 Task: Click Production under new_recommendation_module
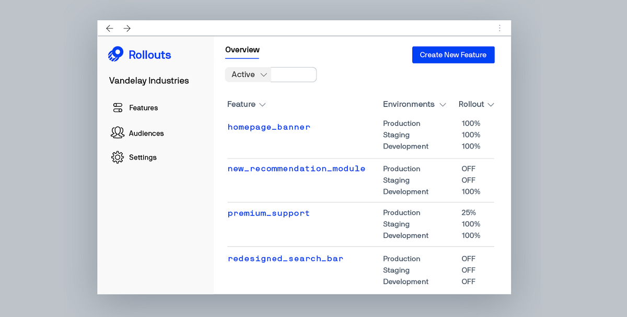pos(402,169)
